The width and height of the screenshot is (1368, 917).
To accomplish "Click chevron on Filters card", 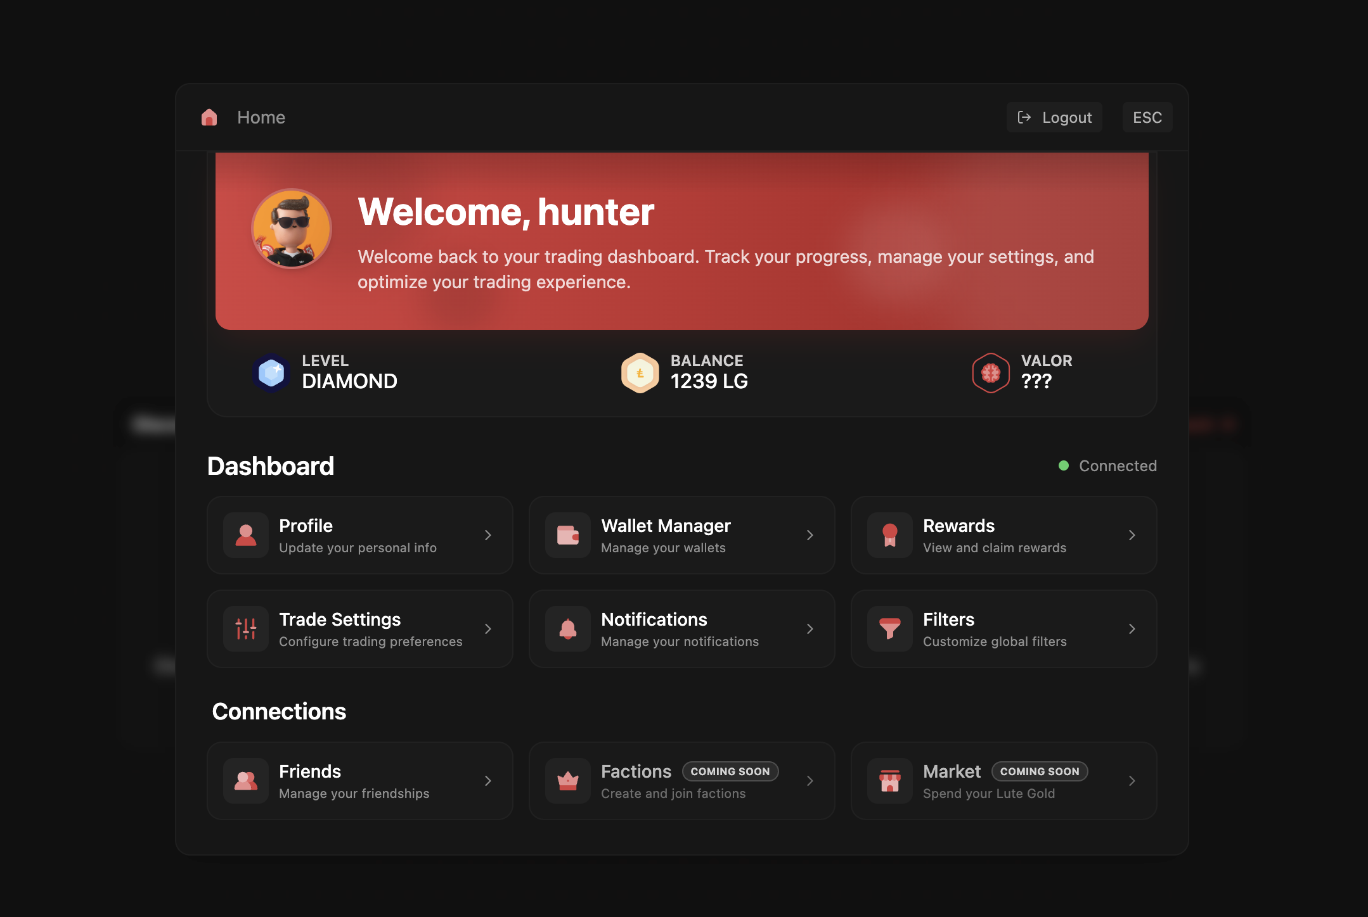I will [x=1132, y=629].
